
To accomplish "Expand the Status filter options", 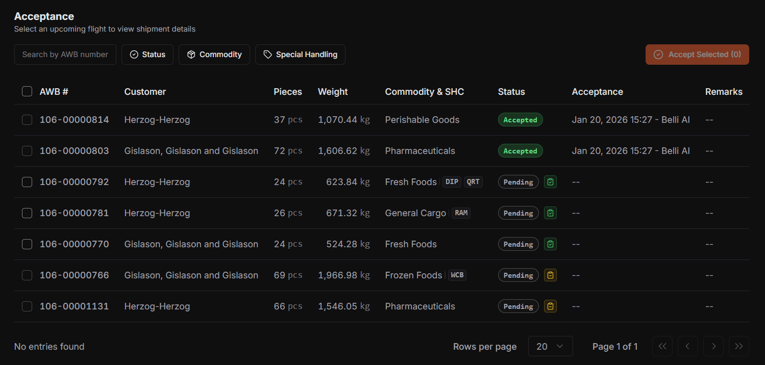I will click(147, 54).
